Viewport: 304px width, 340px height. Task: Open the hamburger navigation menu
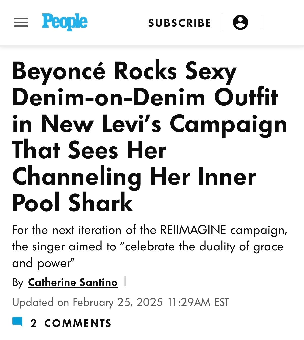pos(21,23)
